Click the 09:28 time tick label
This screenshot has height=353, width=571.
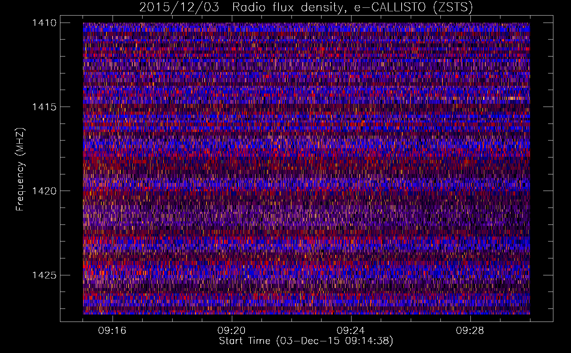coord(470,331)
